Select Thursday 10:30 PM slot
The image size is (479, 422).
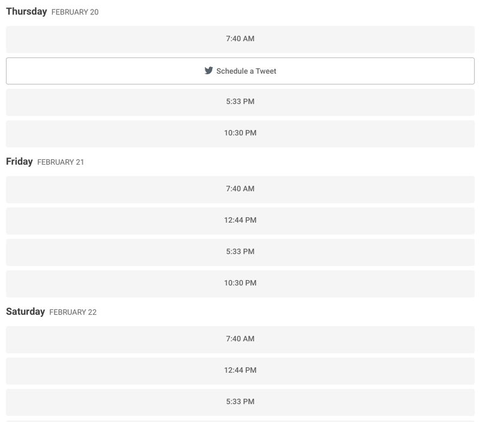tap(240, 133)
